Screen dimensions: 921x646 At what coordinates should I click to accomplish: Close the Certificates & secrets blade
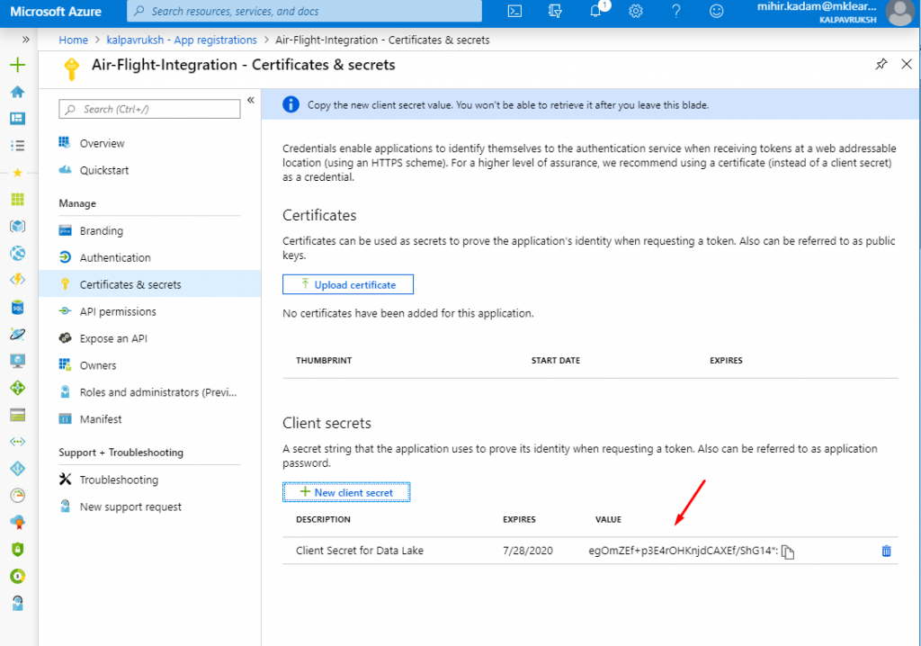tap(907, 64)
